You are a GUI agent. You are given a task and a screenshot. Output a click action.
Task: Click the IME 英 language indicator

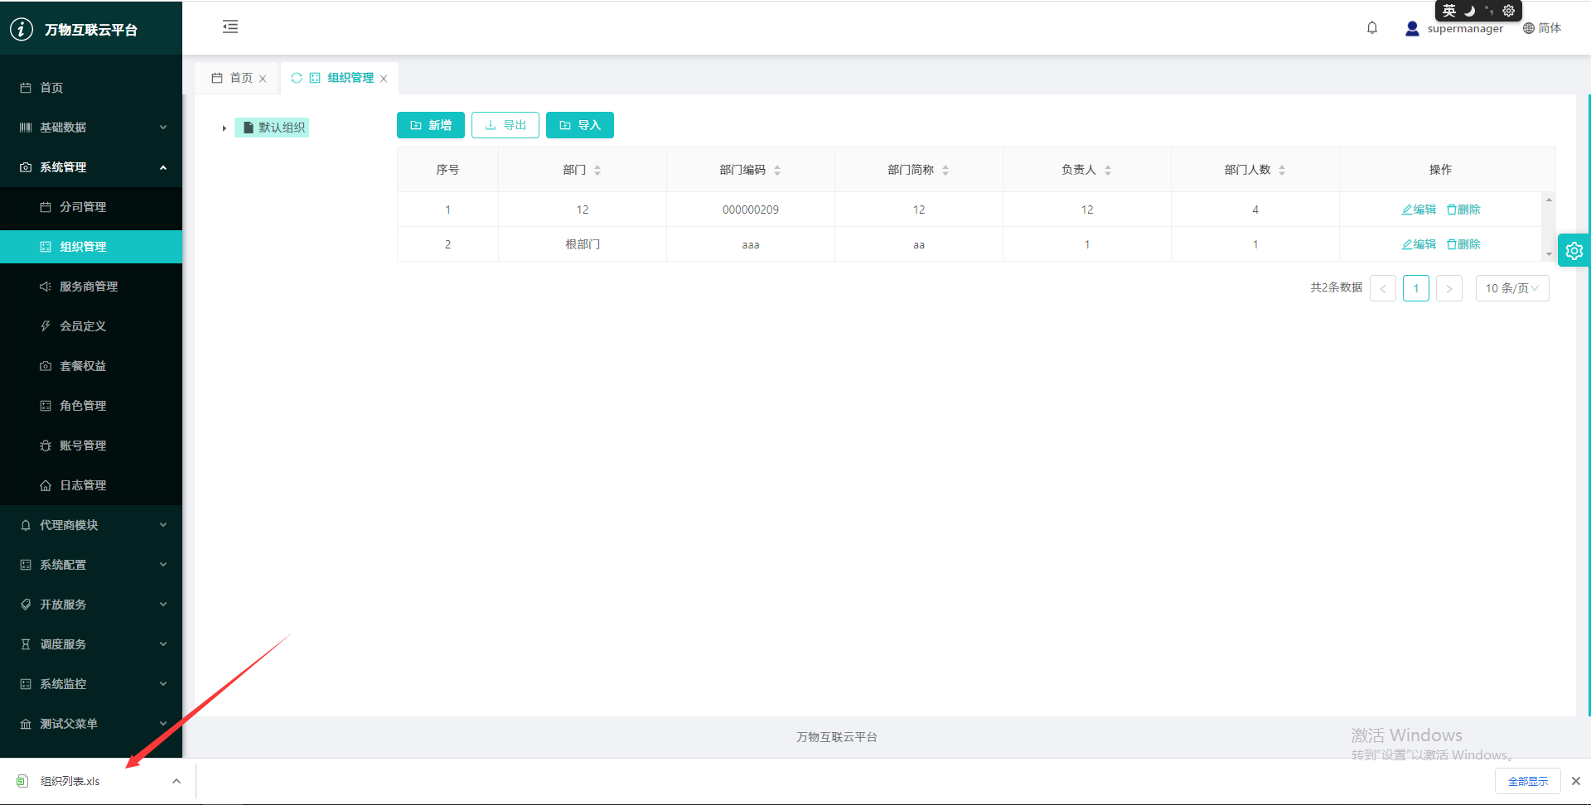(x=1449, y=11)
